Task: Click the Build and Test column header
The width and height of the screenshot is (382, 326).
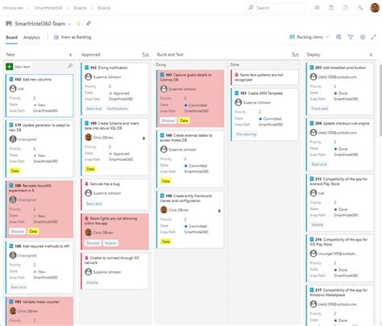Action: point(170,55)
